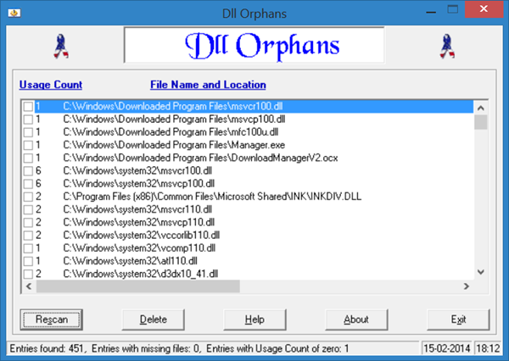Maximize the Dll Orphans window
Screen dimensions: 509x361
coord(452,9)
